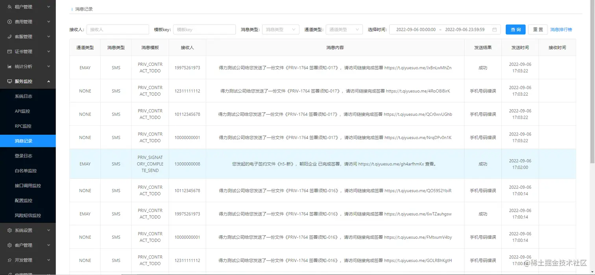Click the 统计分析 chart icon
Viewport: 595px width, 275px height.
9,67
